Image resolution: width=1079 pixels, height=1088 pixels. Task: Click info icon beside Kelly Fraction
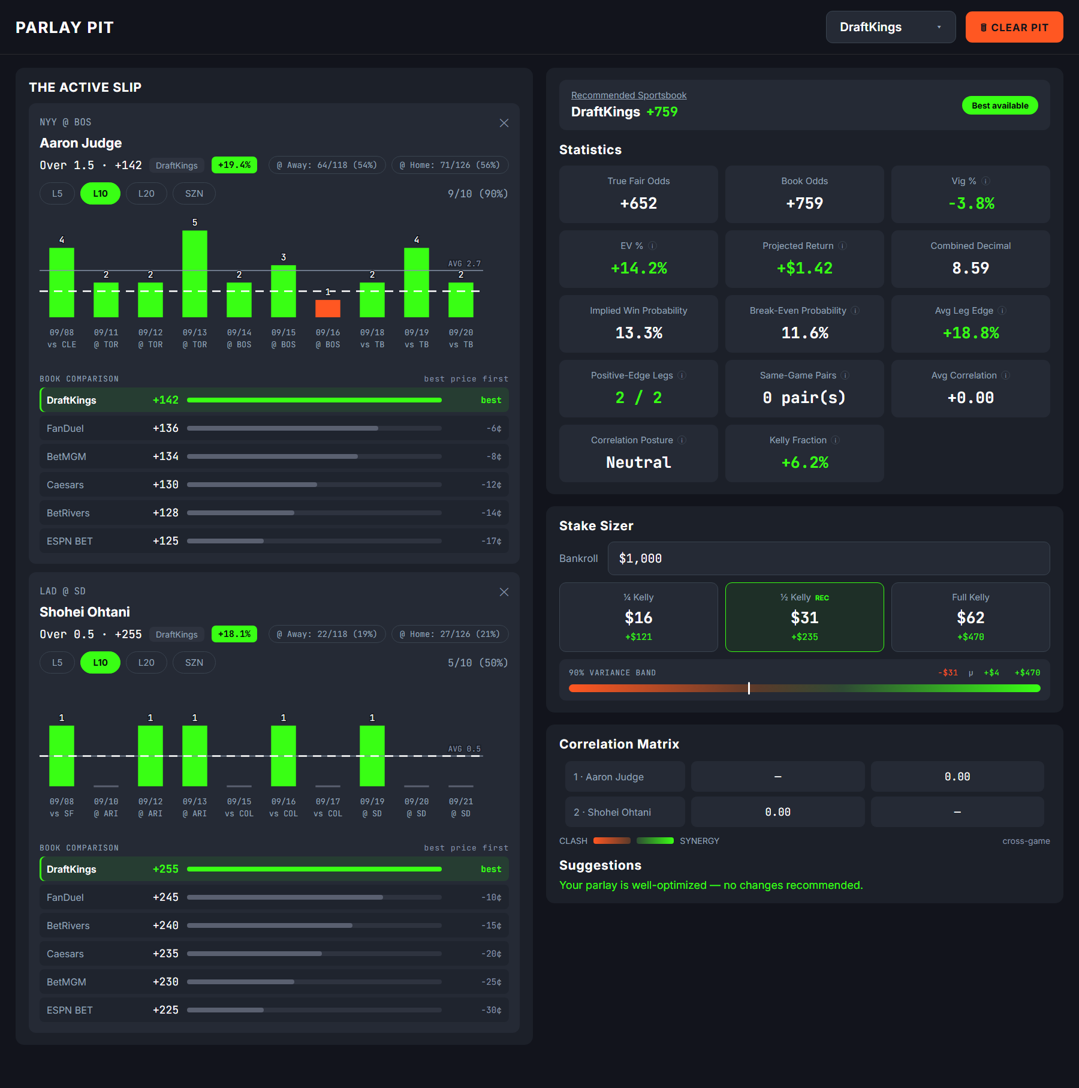pyautogui.click(x=836, y=440)
